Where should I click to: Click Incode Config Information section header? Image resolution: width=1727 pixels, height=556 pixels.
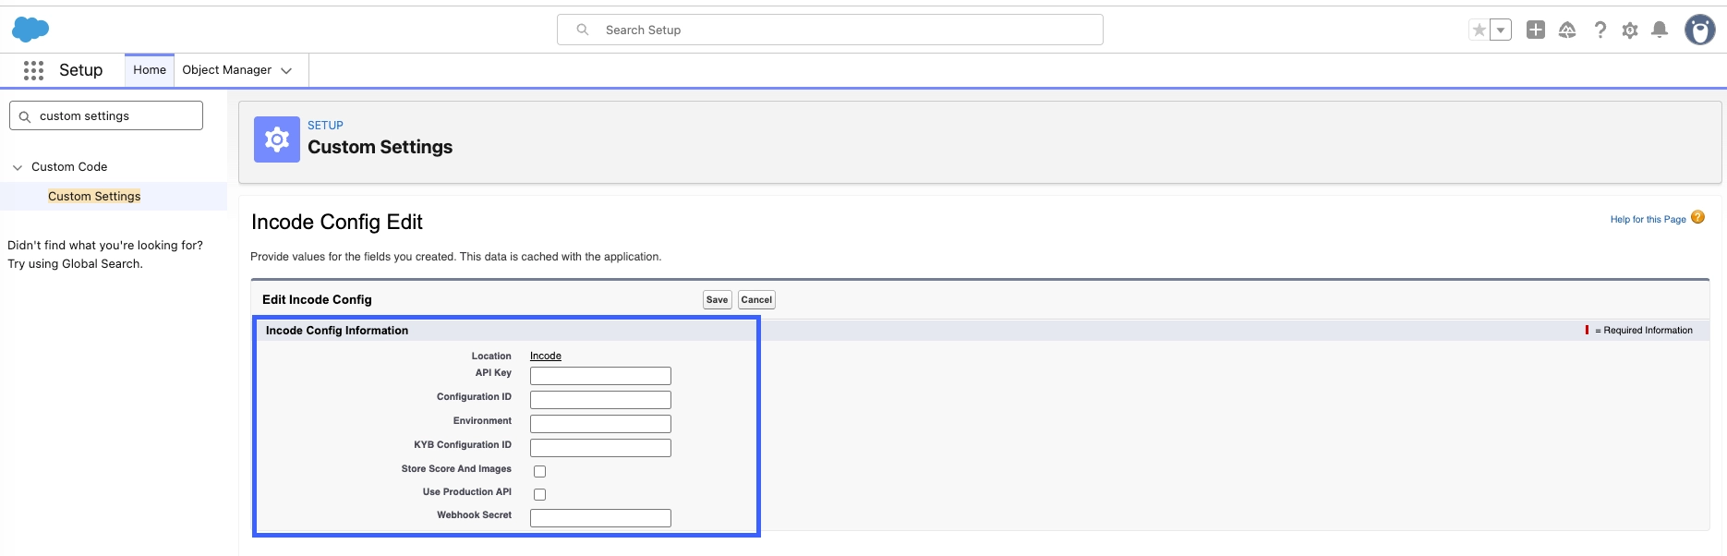coord(337,331)
